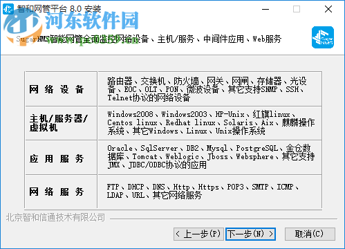Screen dimensions: 345x249
Task: Click the router and switch device description text
Action: (207, 89)
